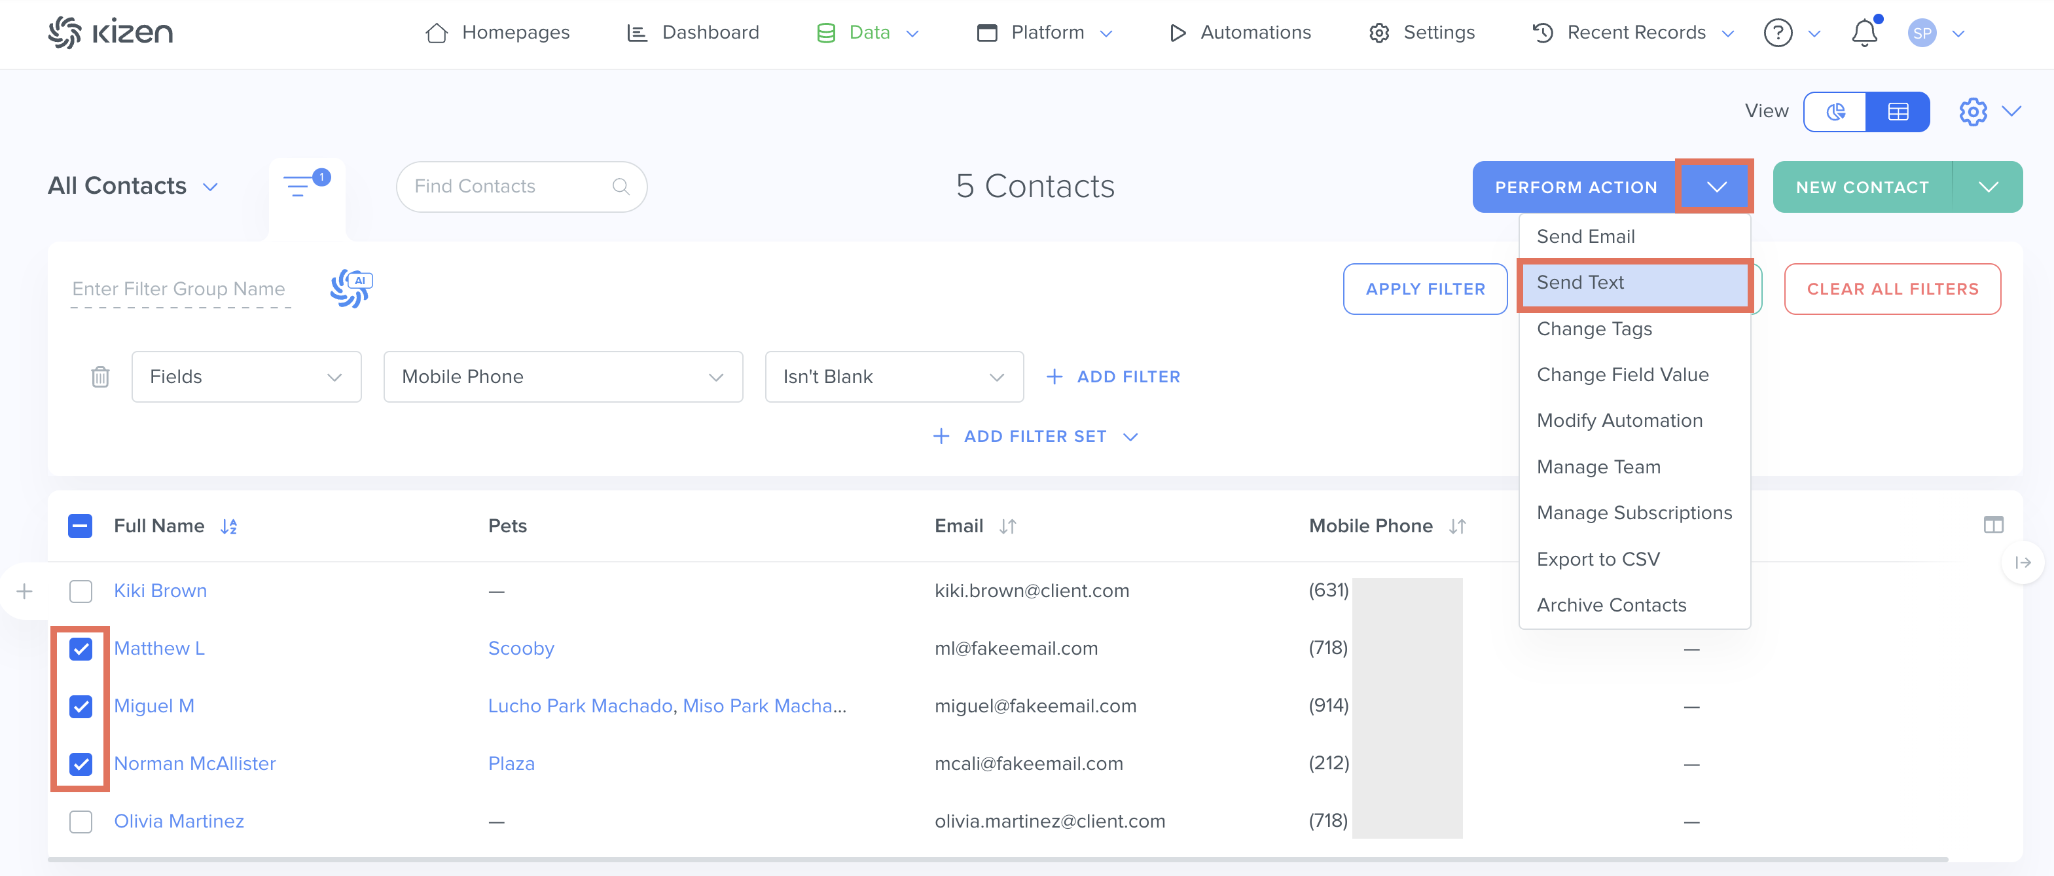Image resolution: width=2054 pixels, height=876 pixels.
Task: Click the Apply Filter button
Action: tap(1424, 289)
